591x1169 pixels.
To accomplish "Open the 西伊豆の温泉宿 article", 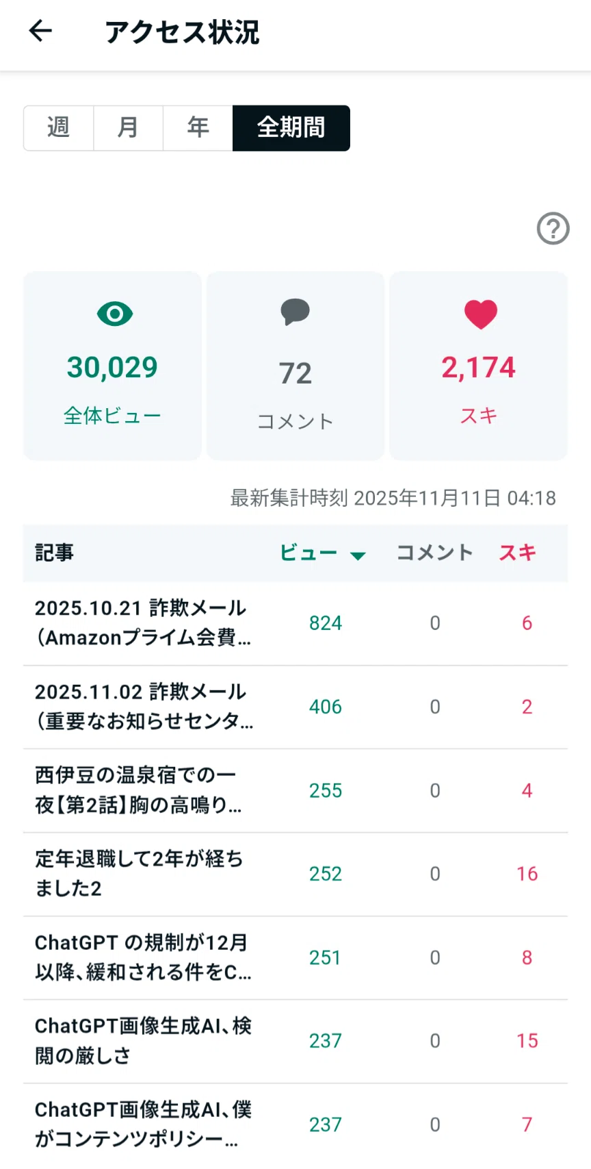I will click(295, 790).
